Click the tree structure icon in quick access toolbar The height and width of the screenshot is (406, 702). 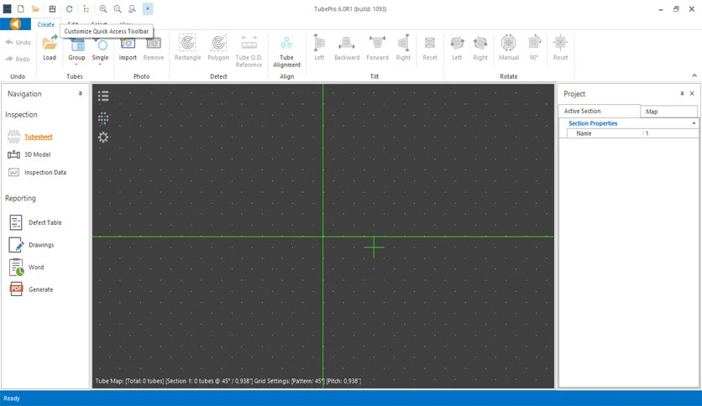pyautogui.click(x=86, y=8)
